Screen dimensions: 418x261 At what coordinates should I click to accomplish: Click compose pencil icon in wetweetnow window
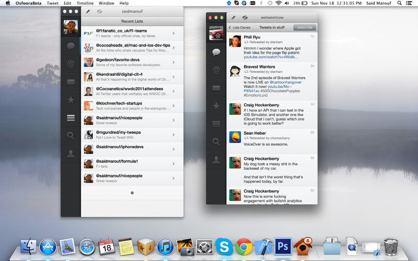[x=233, y=18]
